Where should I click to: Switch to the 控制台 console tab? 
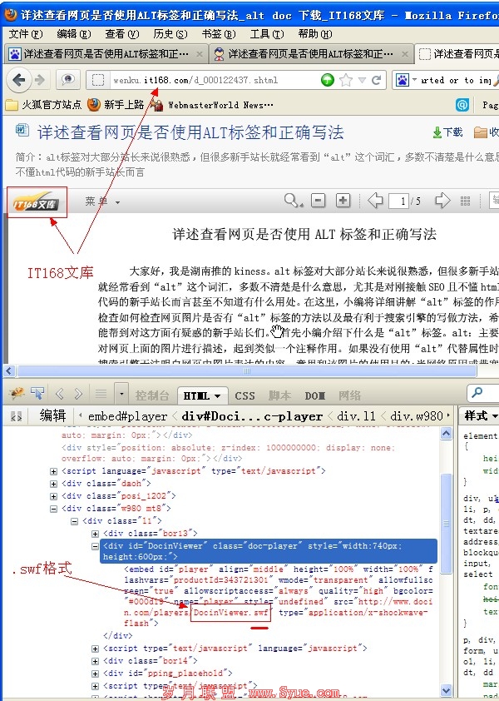point(152,395)
